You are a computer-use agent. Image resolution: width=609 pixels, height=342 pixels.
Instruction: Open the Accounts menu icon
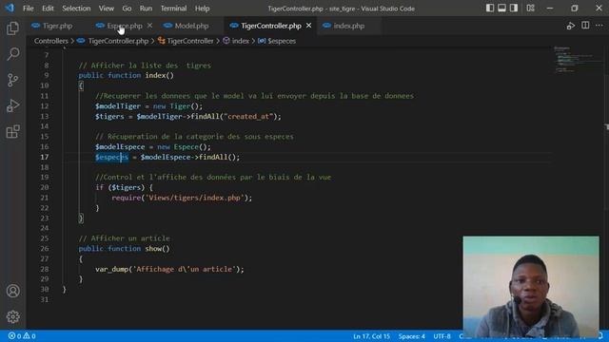pyautogui.click(x=12, y=291)
